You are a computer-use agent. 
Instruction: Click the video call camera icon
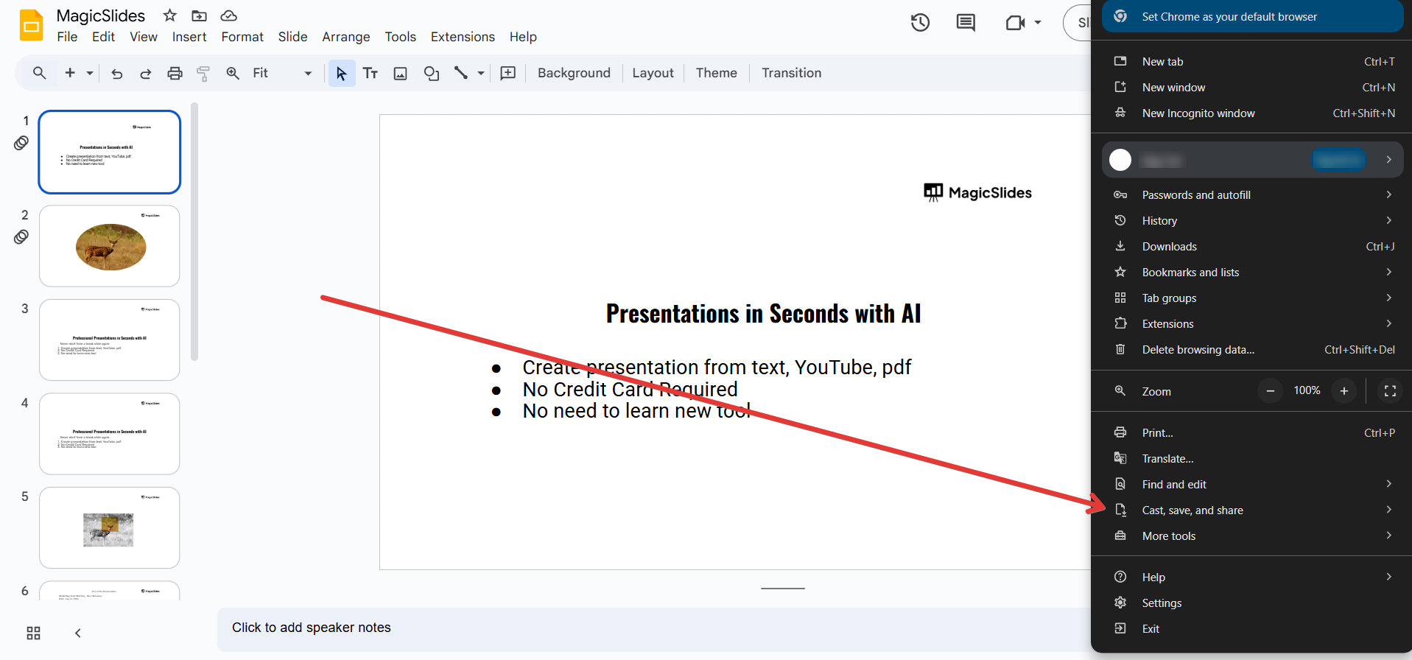click(1016, 23)
